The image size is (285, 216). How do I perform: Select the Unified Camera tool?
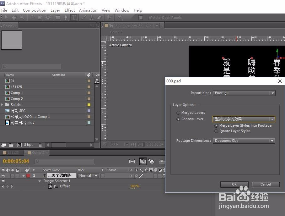click(40, 18)
